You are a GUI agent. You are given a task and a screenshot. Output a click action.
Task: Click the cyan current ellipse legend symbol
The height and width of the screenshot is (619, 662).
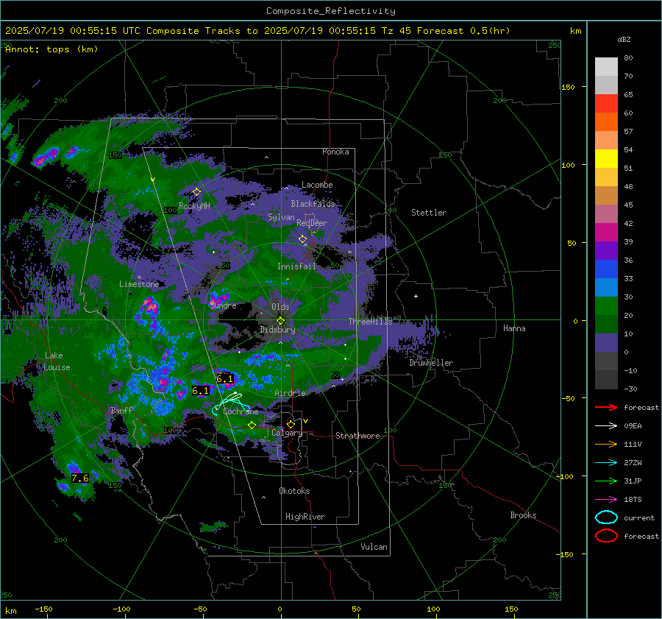click(606, 517)
